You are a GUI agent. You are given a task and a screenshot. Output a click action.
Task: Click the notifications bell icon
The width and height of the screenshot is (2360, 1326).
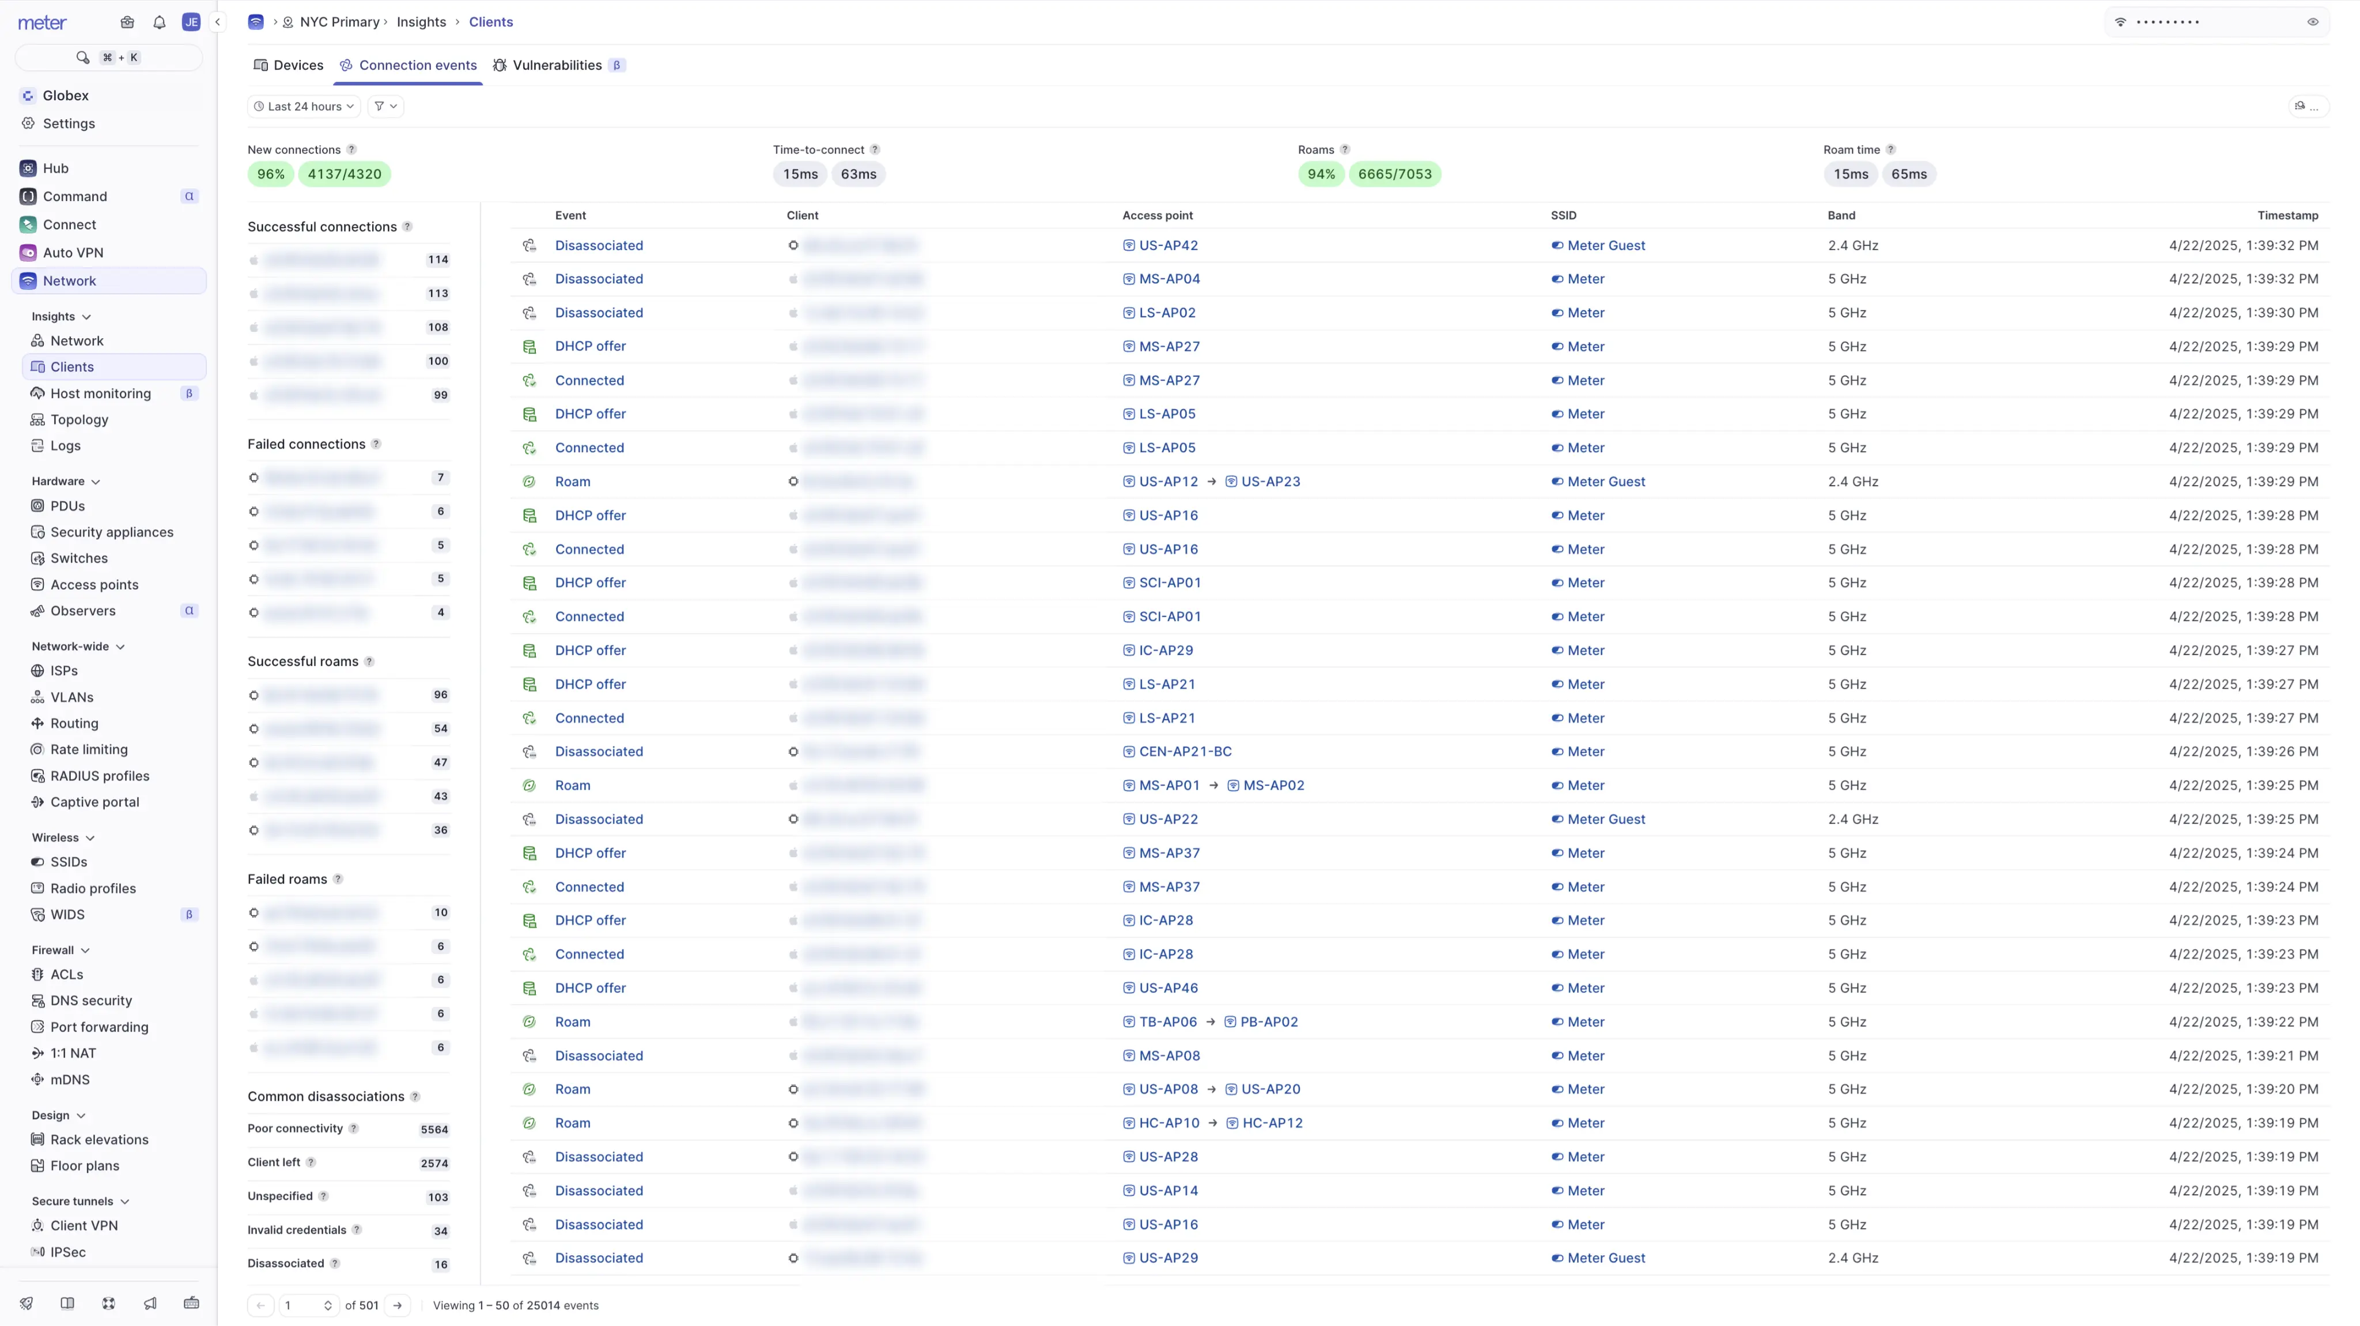pyautogui.click(x=160, y=22)
